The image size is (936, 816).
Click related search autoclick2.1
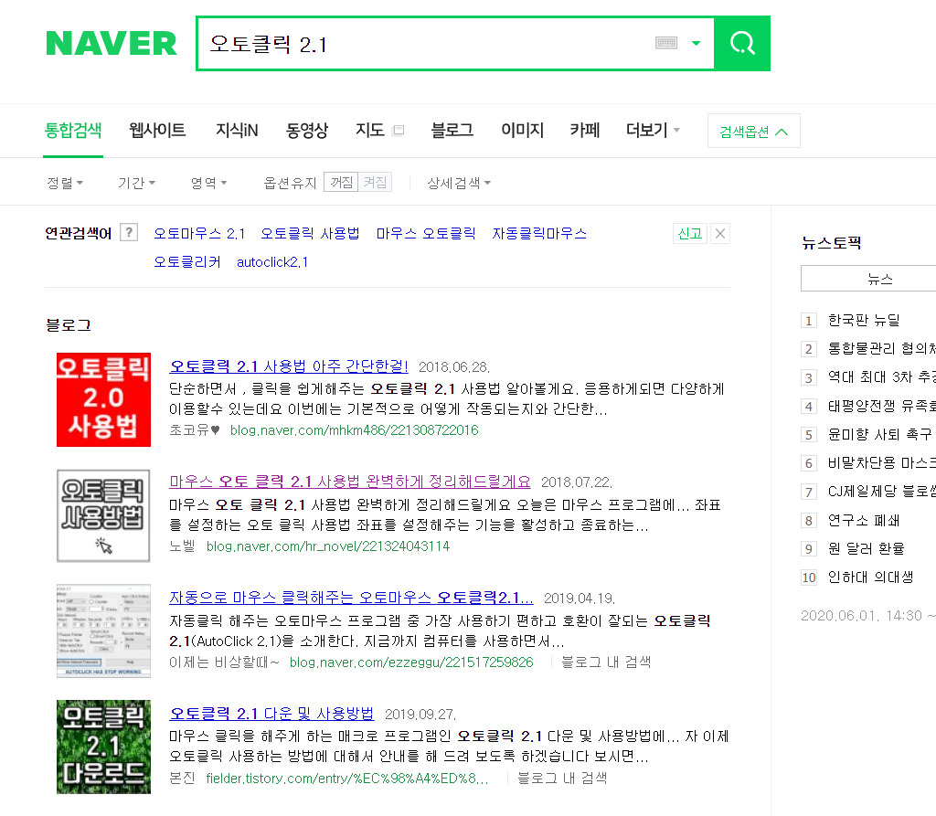[x=272, y=262]
